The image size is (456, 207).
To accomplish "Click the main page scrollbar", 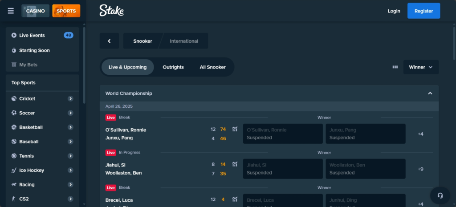I will 454,44.
